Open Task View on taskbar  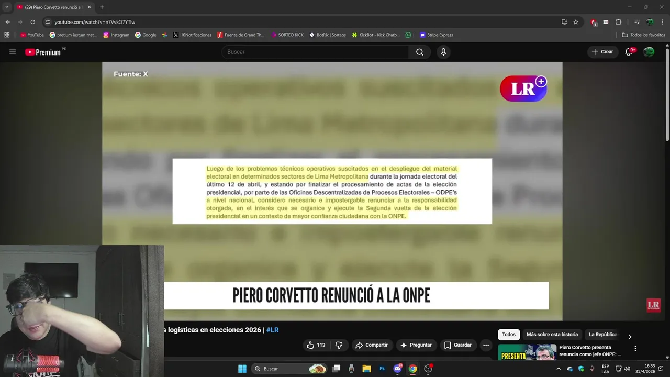(337, 369)
